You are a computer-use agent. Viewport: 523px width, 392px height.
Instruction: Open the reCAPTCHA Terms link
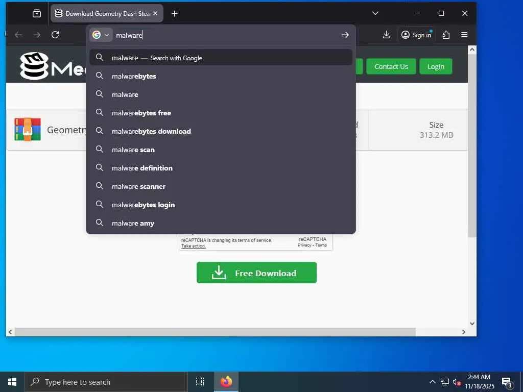click(x=321, y=245)
